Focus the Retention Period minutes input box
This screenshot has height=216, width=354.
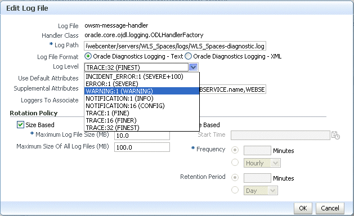[x=257, y=178]
